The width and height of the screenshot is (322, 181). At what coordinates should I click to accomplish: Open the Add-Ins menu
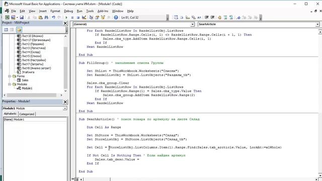(x=103, y=11)
